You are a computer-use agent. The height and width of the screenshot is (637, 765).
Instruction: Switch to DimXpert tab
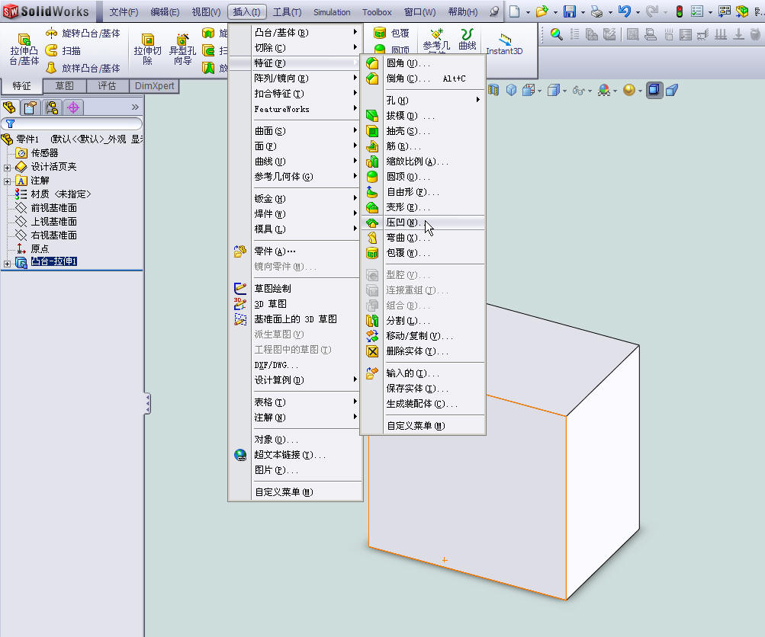pos(154,86)
